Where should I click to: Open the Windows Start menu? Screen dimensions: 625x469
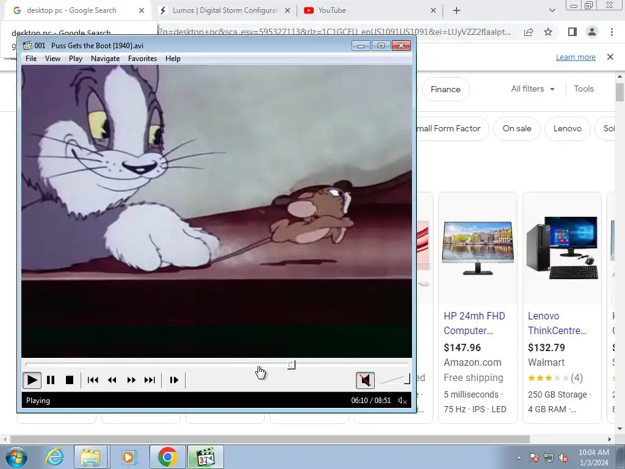click(x=16, y=457)
